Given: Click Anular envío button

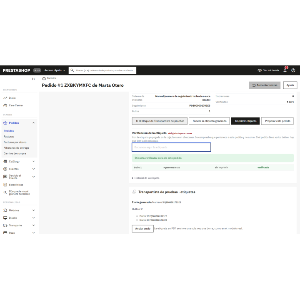Looking at the screenshot, I should coord(143,229).
